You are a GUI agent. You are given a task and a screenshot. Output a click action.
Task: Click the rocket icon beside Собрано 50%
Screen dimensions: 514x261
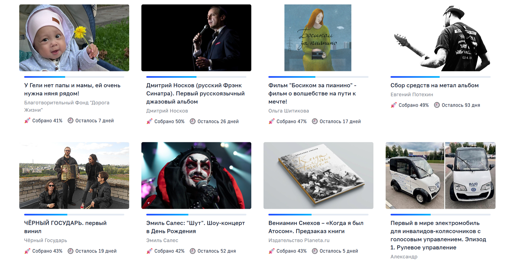click(149, 121)
